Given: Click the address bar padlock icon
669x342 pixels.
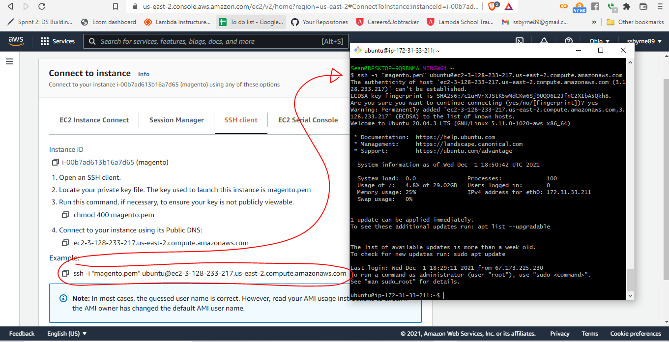Looking at the screenshot, I should pos(135,6).
